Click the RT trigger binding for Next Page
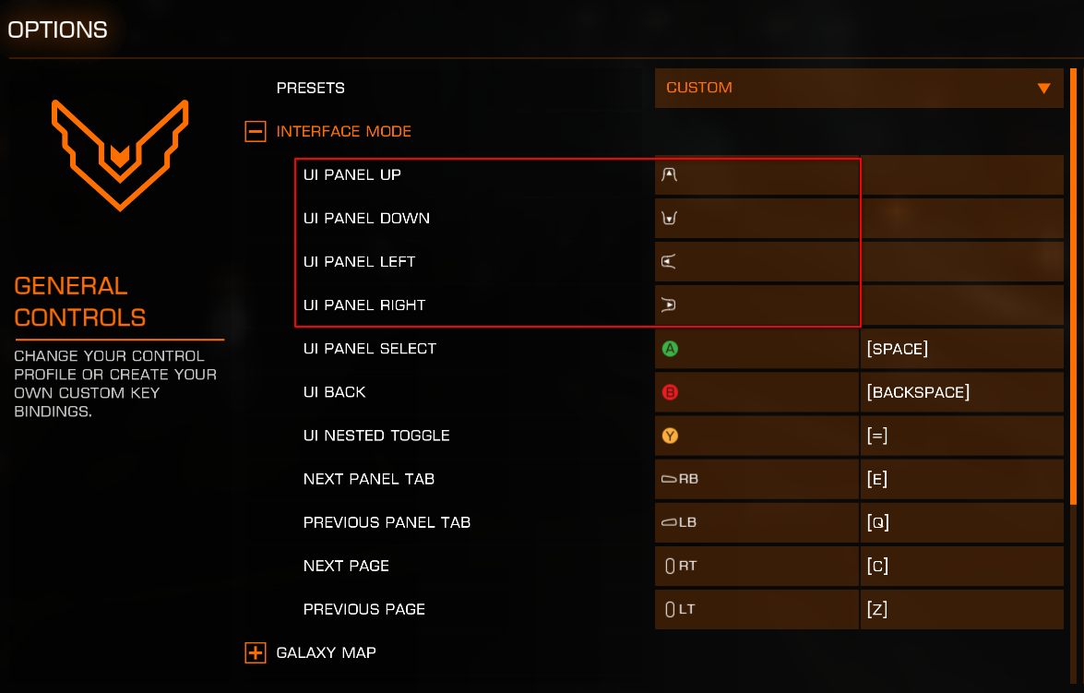 (756, 566)
